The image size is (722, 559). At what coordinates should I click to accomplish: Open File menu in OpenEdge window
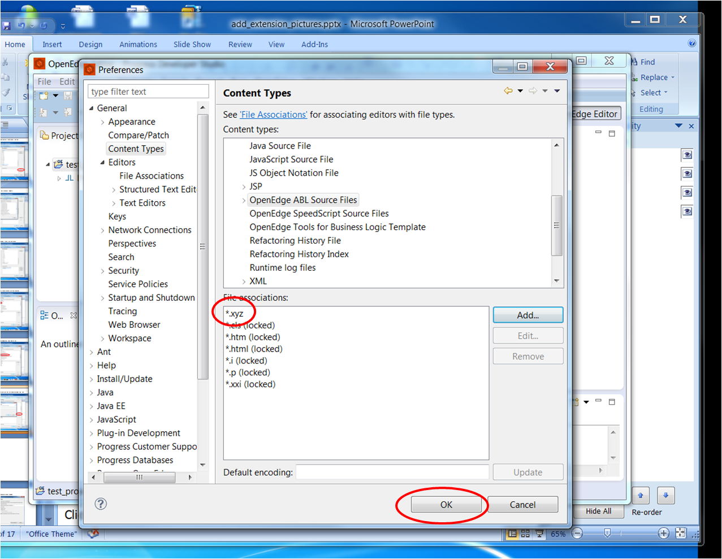click(45, 81)
